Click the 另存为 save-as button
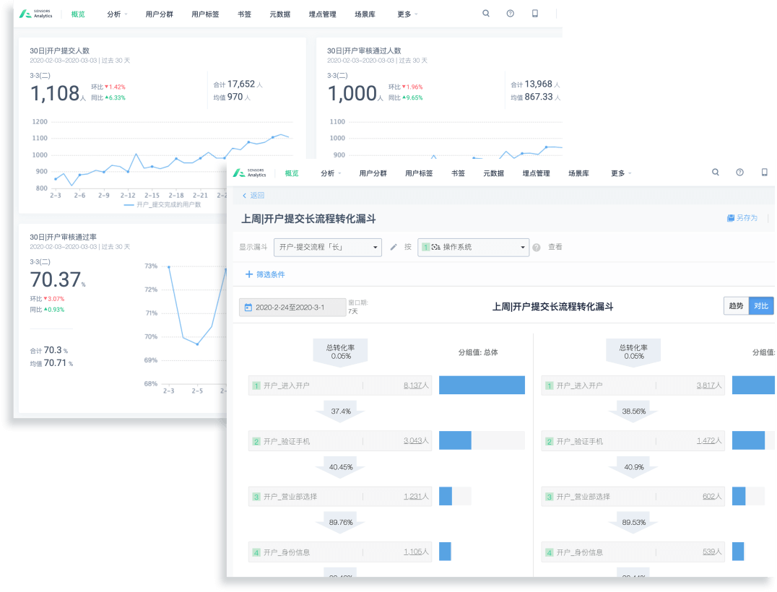777x592 pixels. [742, 218]
